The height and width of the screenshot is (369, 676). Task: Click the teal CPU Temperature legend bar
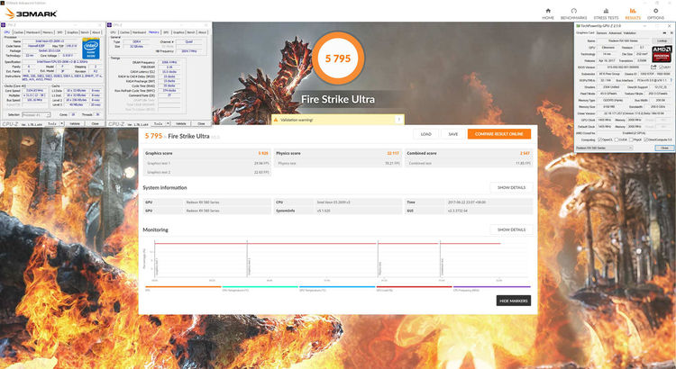coord(260,287)
